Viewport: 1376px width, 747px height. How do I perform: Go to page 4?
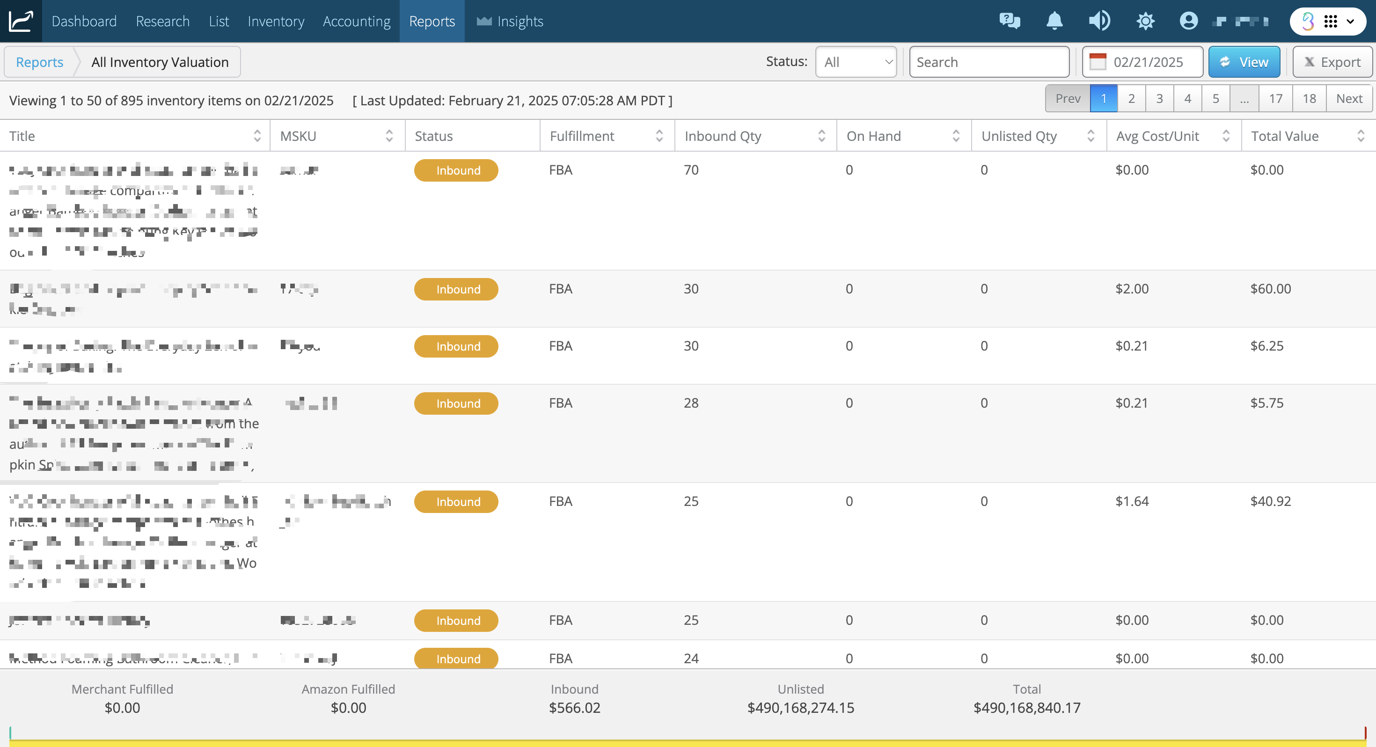tap(1187, 98)
